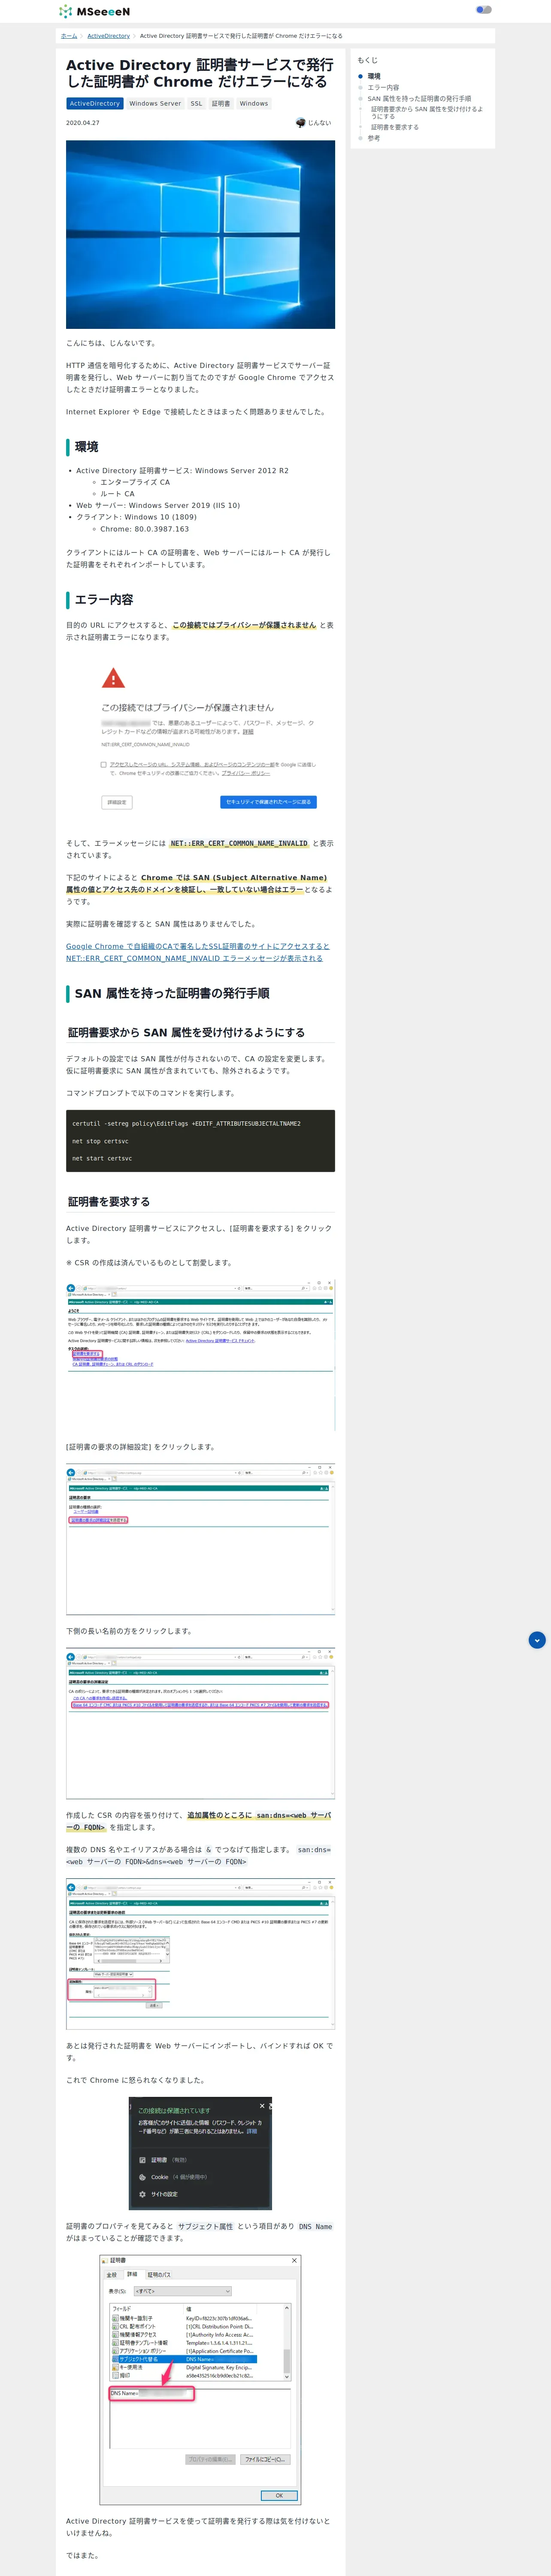Click プライバシー ポリシー link in error page
551x2576 pixels.
tap(245, 773)
